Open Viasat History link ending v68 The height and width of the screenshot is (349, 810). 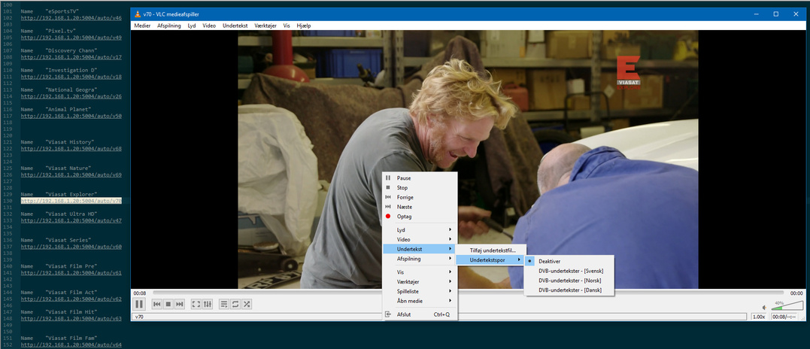point(71,149)
